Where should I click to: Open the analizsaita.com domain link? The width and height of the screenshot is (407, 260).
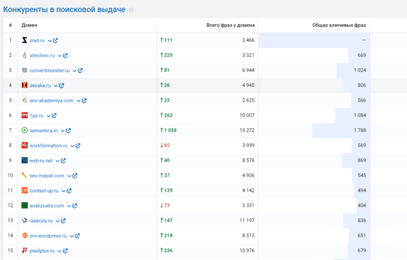tap(47, 206)
